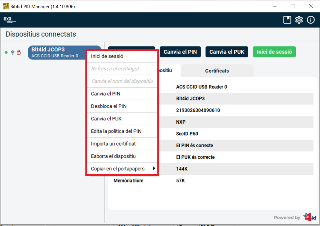Click Canvia el nom del dispositiu entry
This screenshot has height=226, width=320.
click(122, 81)
